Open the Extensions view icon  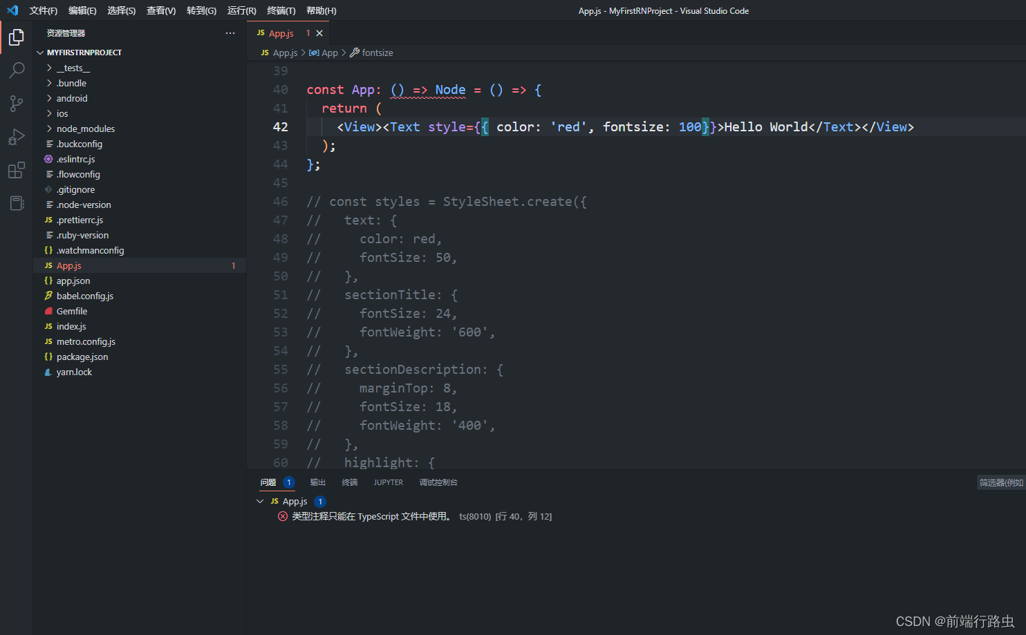[x=16, y=170]
